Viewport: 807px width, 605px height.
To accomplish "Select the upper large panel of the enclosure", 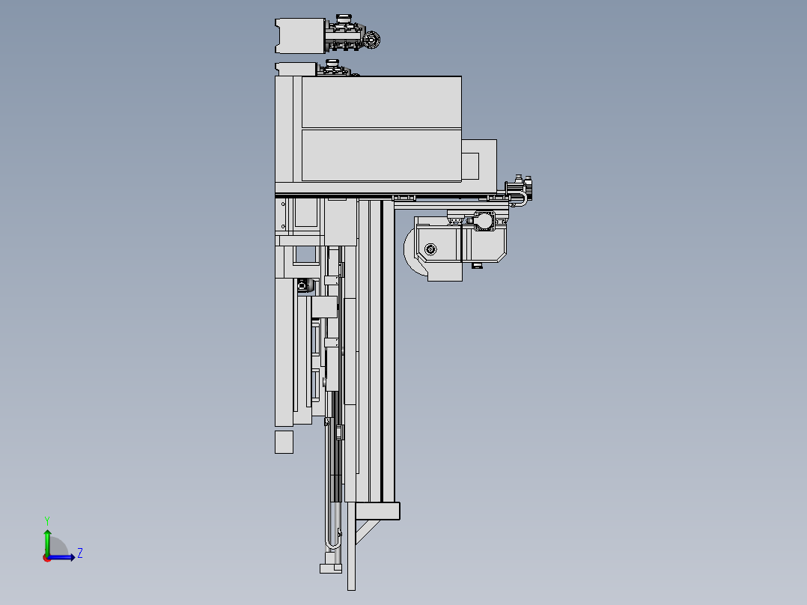I will (381, 102).
